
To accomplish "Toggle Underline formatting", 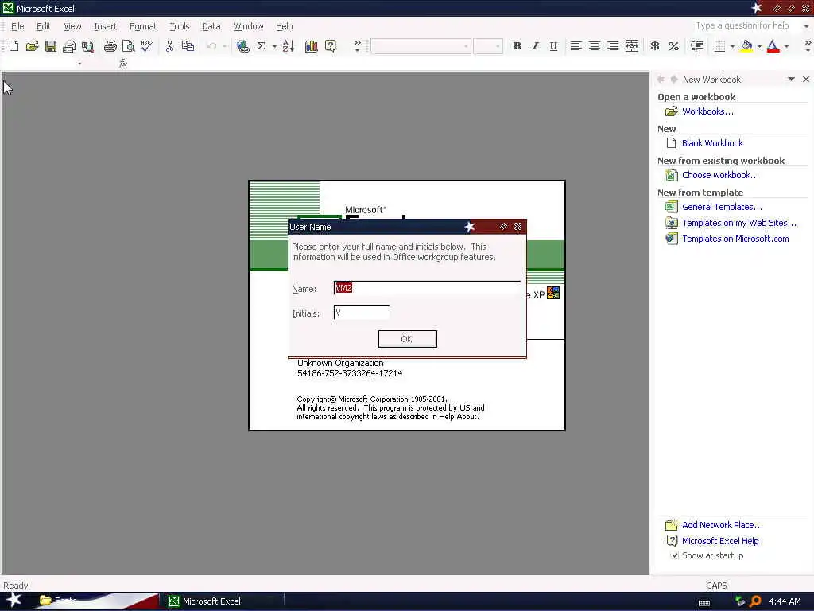I will pos(553,46).
